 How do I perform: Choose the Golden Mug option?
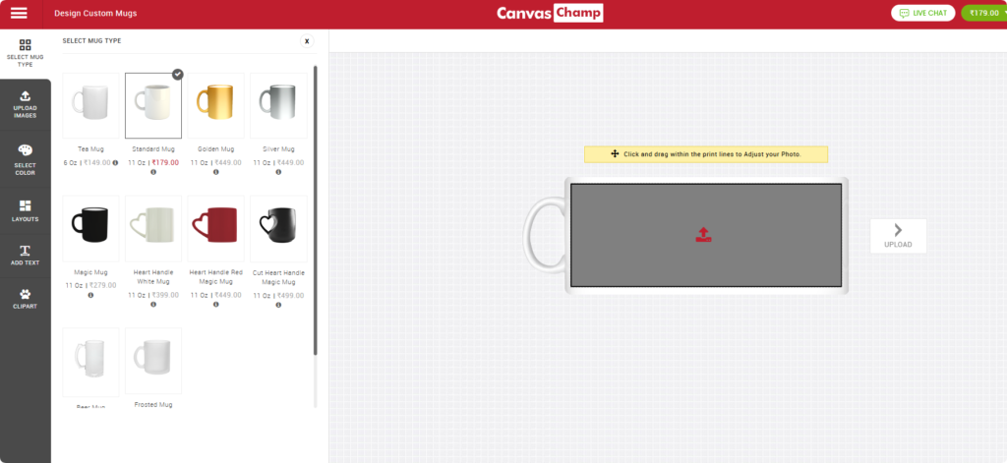pos(216,104)
